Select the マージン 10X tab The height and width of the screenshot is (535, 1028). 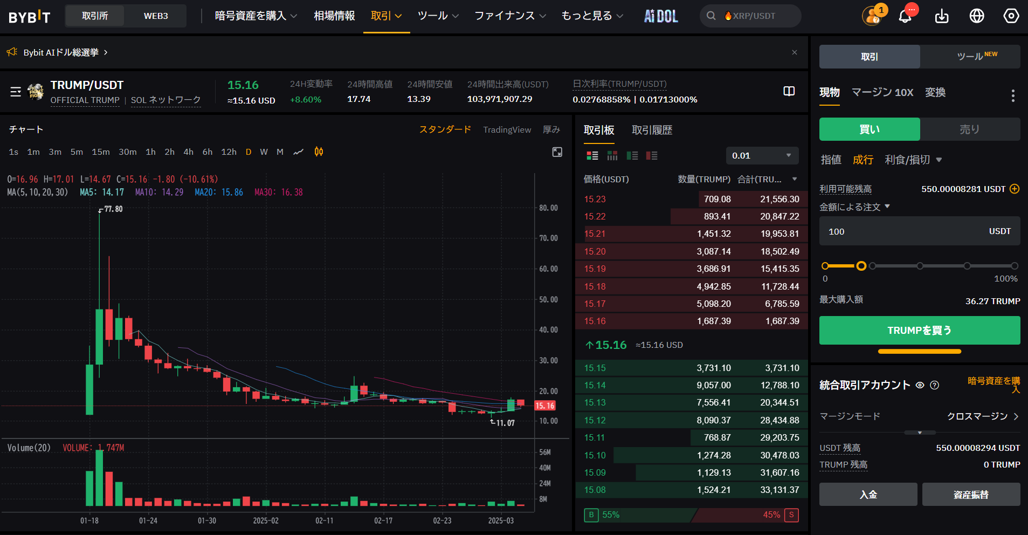tap(882, 92)
